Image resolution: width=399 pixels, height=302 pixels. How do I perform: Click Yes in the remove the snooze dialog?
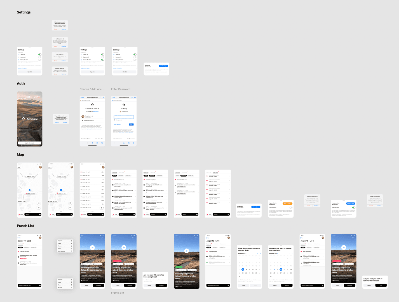[381, 285]
